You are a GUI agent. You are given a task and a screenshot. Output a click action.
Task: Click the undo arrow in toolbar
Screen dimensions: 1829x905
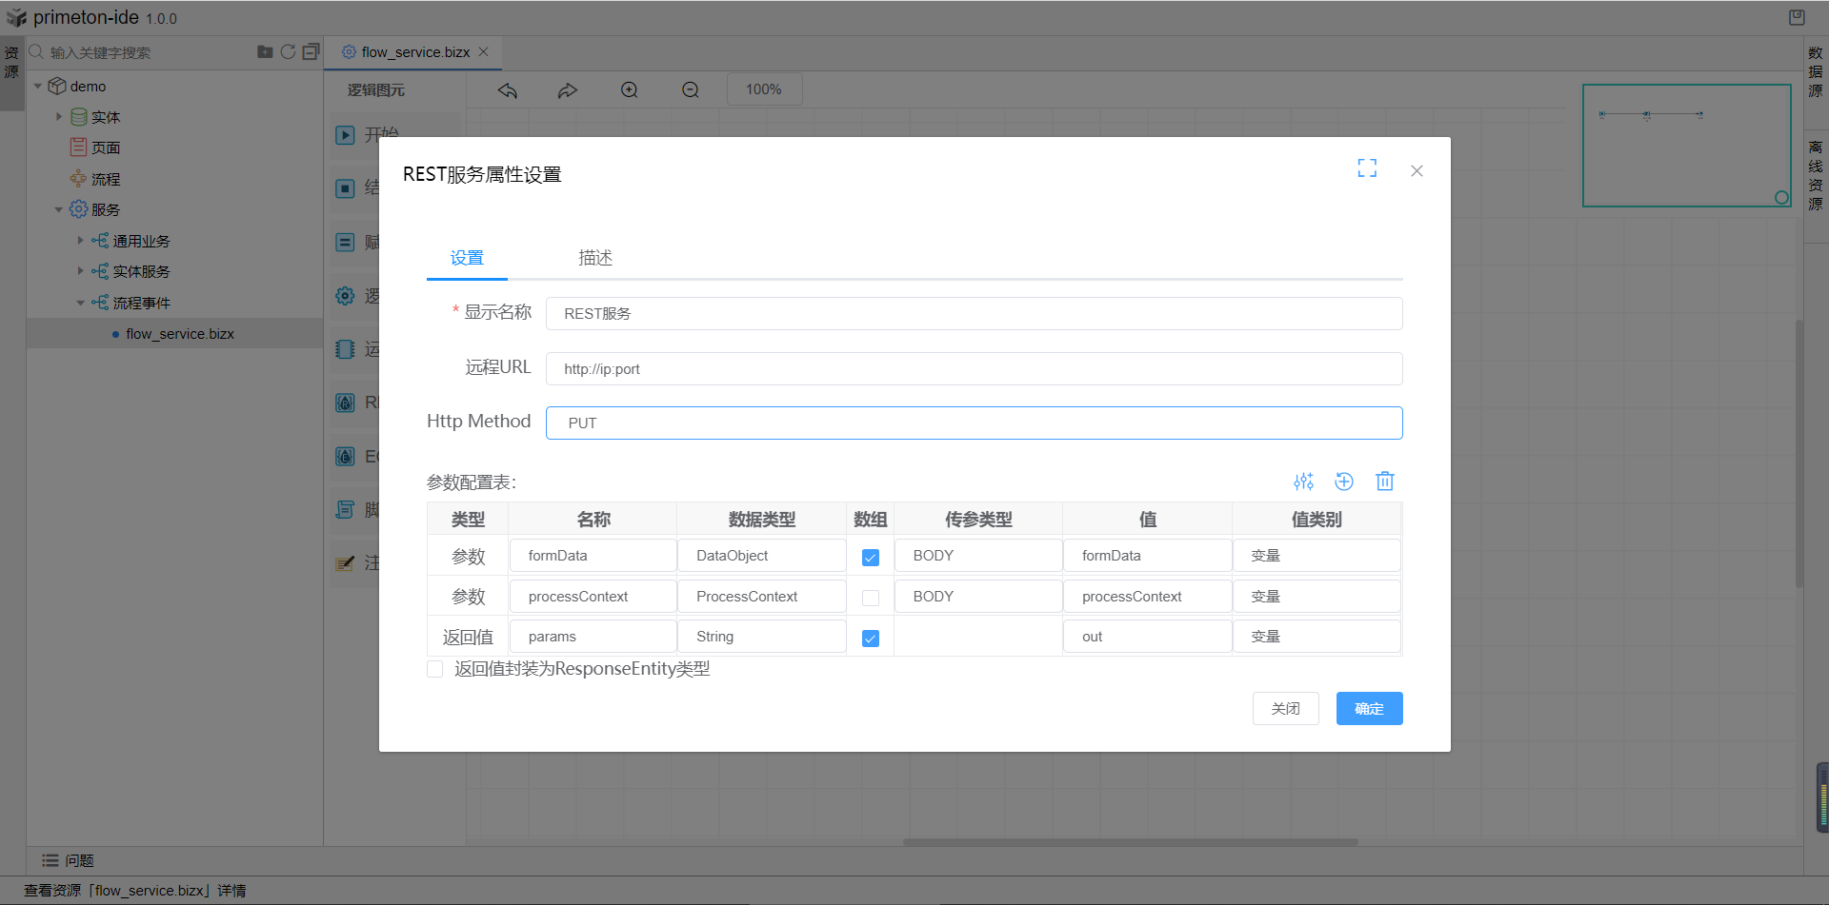tap(508, 89)
